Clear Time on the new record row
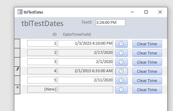 coord(147,90)
